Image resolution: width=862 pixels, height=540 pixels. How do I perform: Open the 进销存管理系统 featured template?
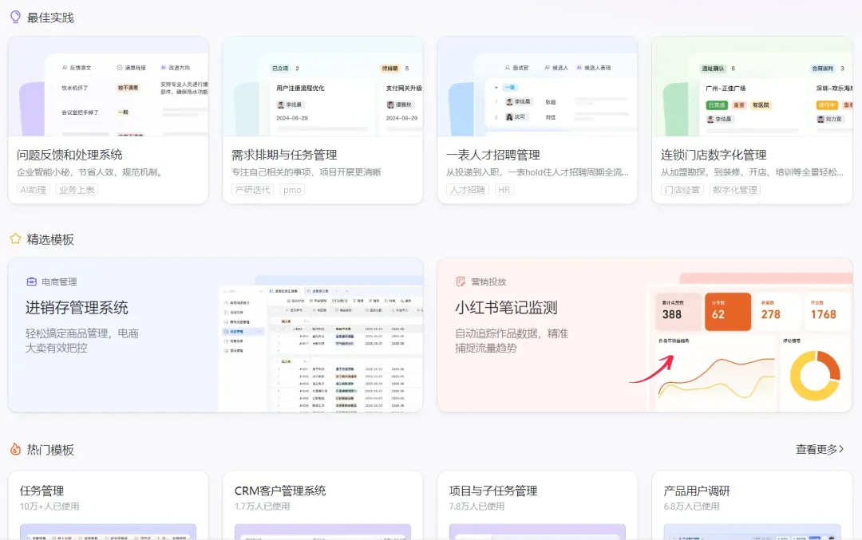(215, 335)
